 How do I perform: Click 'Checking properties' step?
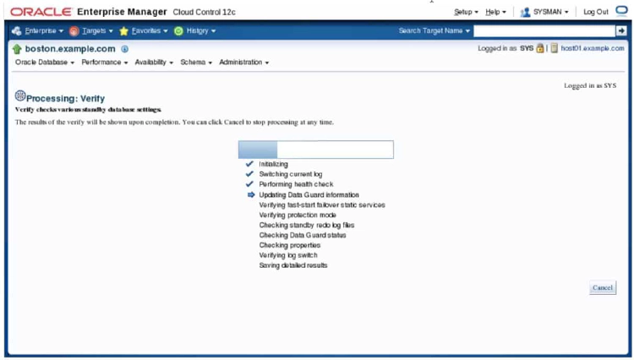click(289, 245)
